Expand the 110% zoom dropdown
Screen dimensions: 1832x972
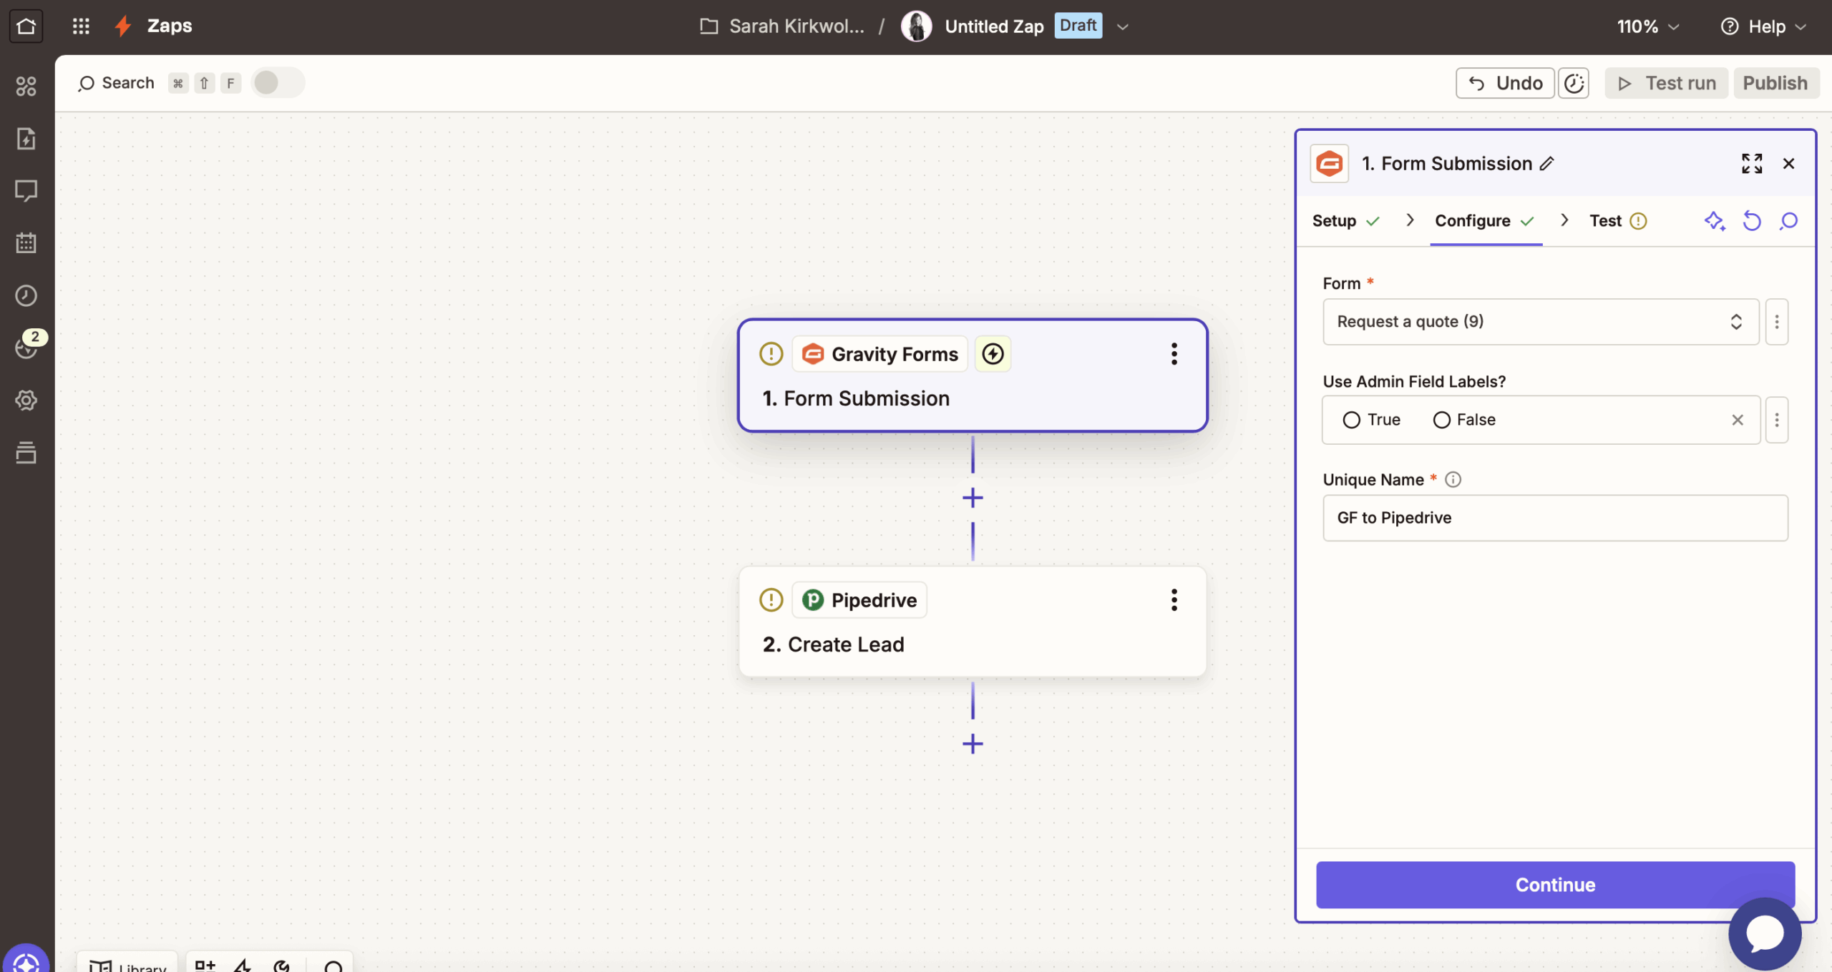1647,26
